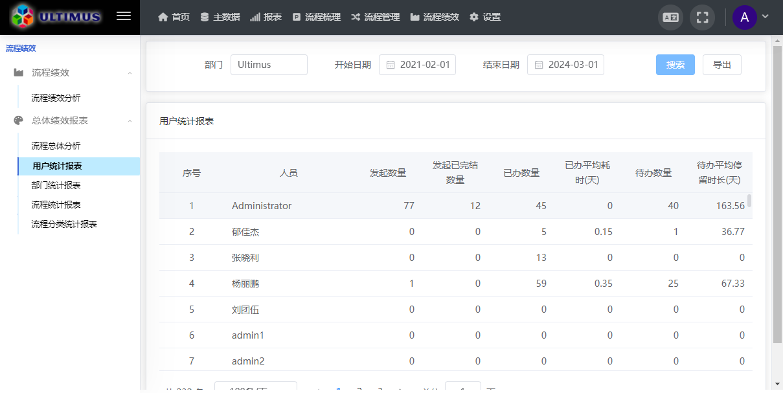Open the 流程梳理 menu

point(316,17)
